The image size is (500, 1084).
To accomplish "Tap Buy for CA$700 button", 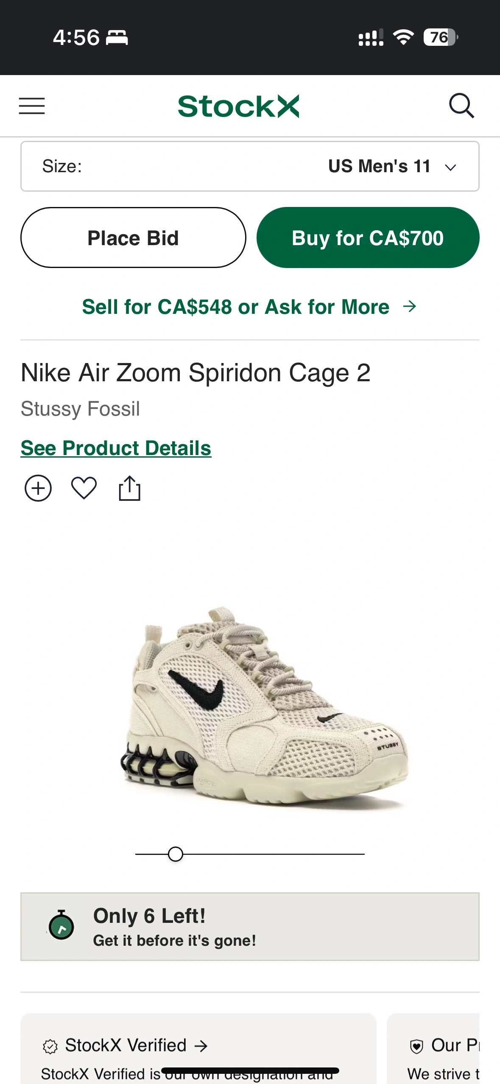I will click(x=368, y=237).
